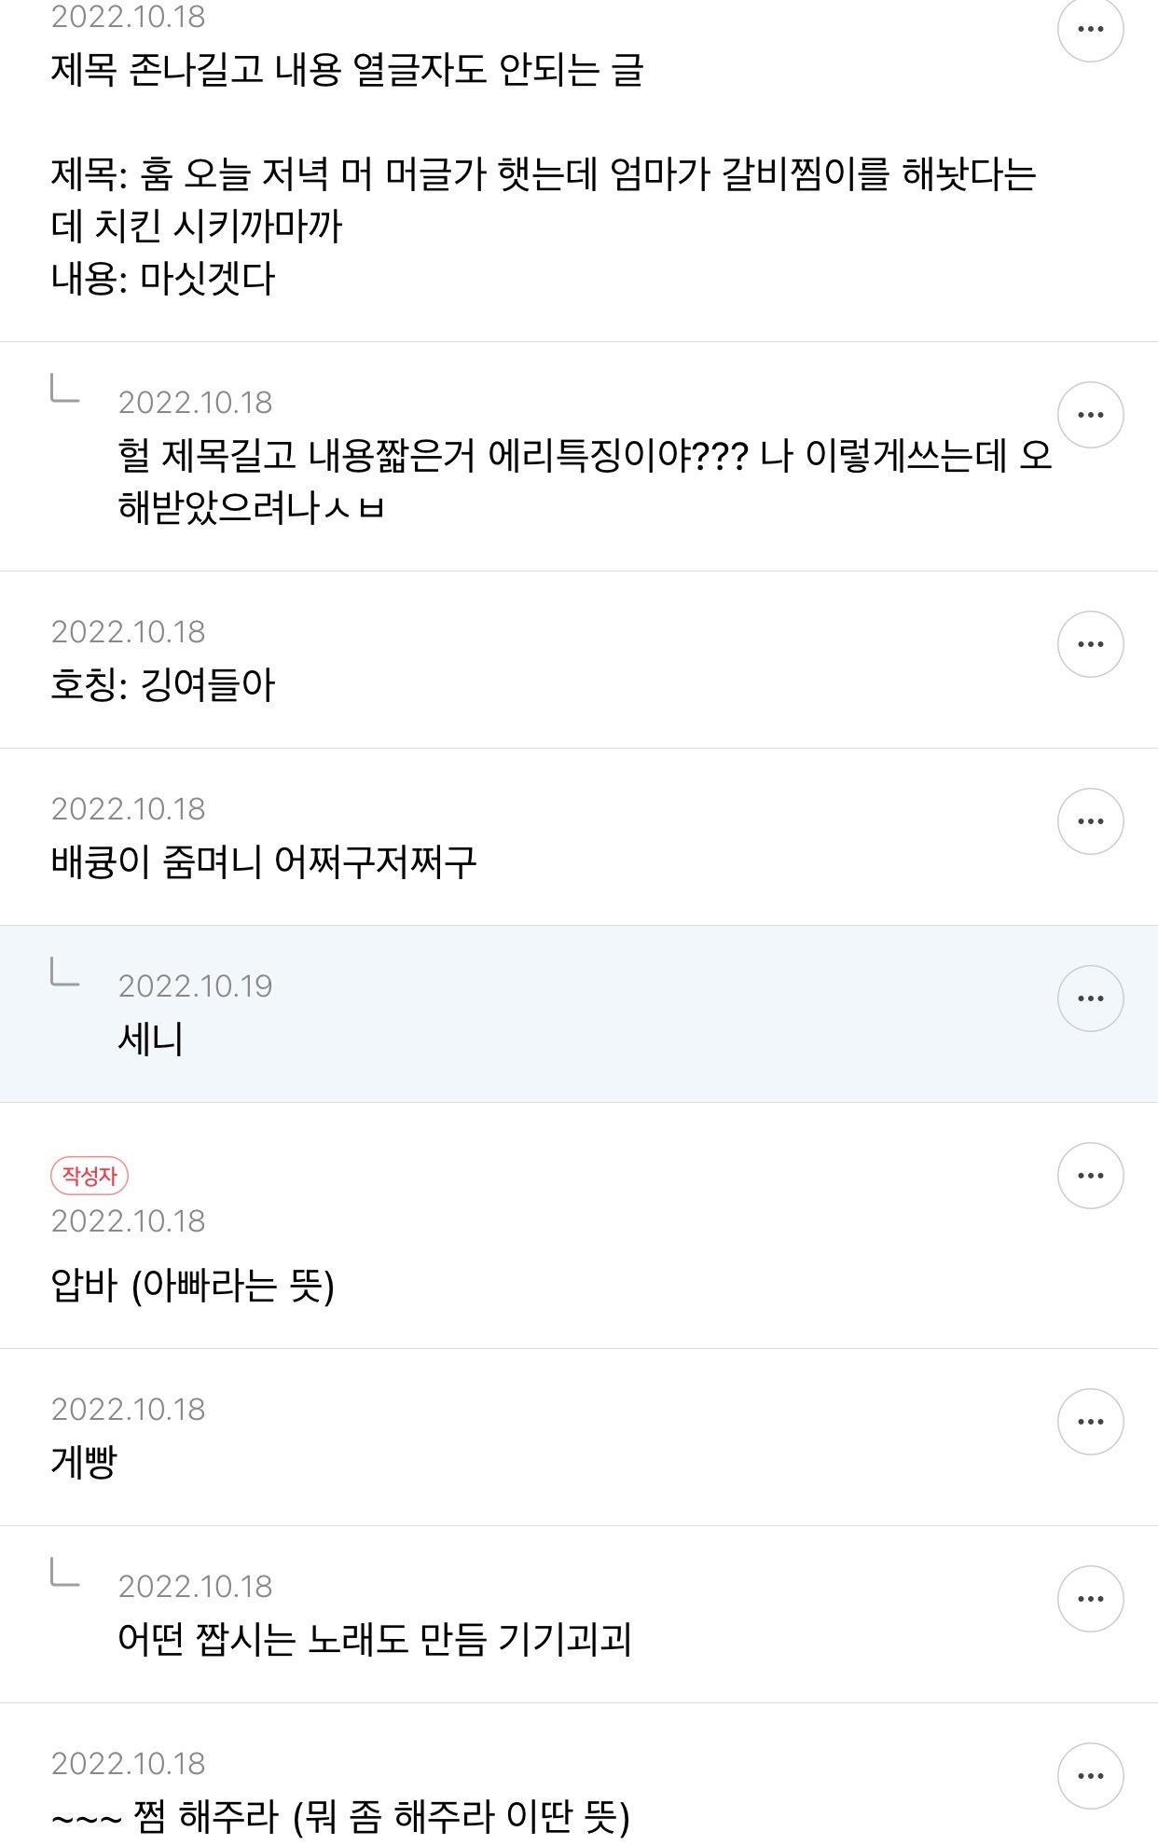Tap the 압바 (아빠라는 뜻) comment text

(x=192, y=1287)
